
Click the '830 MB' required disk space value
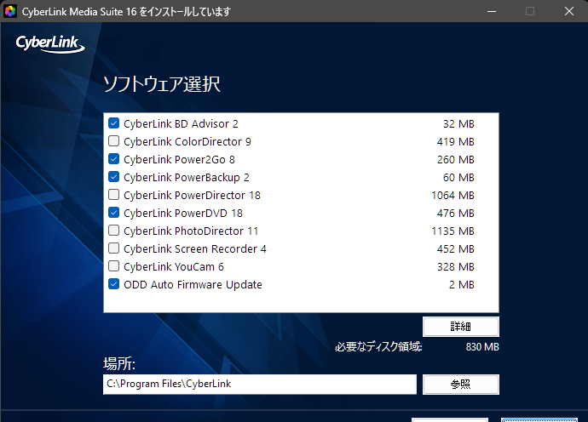click(x=482, y=347)
